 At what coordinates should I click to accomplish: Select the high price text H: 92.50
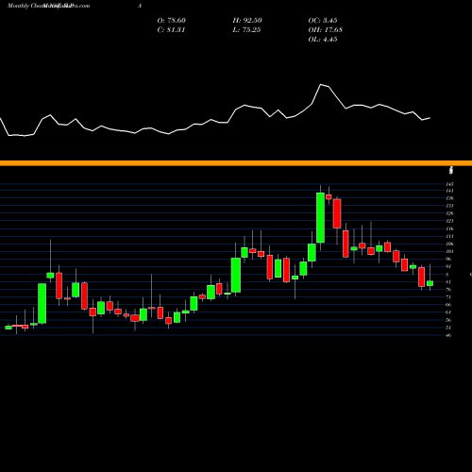pyautogui.click(x=247, y=21)
